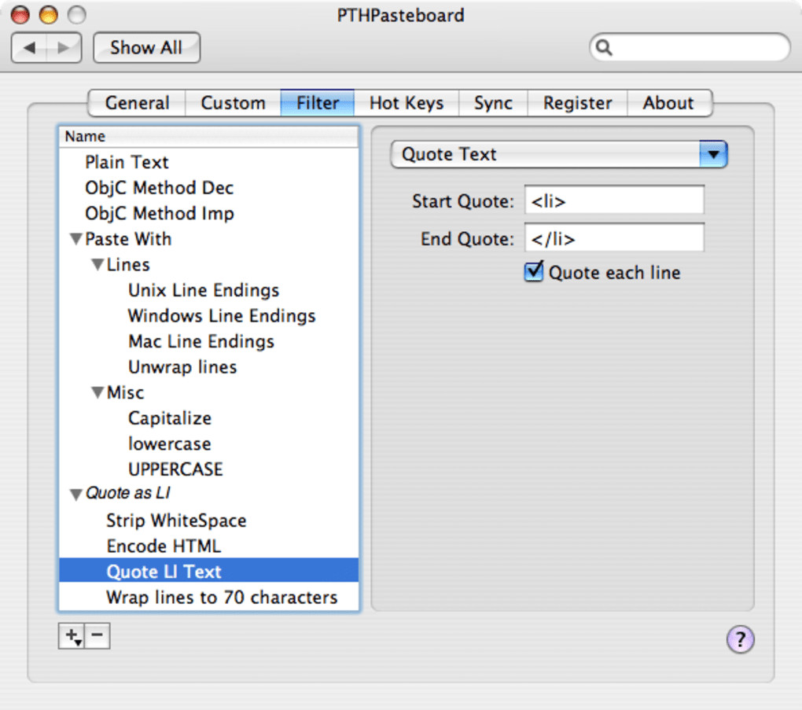802x710 pixels.
Task: Select the Quote LI Text row
Action: pyautogui.click(x=208, y=570)
